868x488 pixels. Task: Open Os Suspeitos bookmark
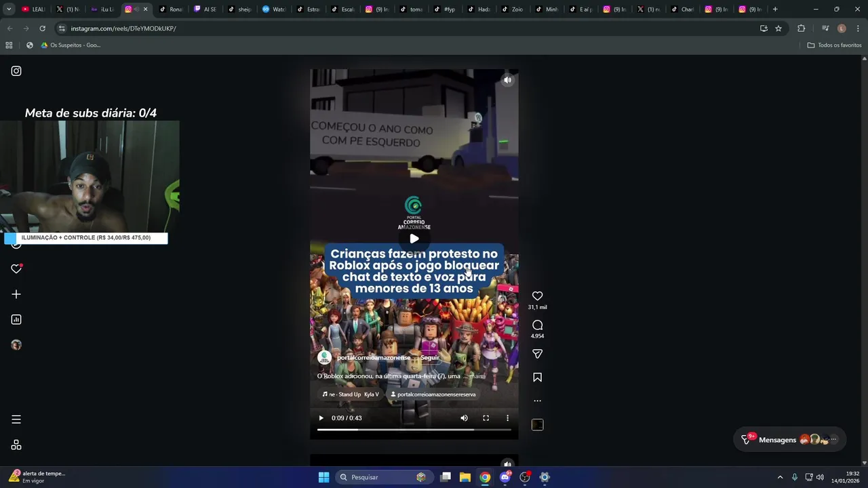(71, 45)
